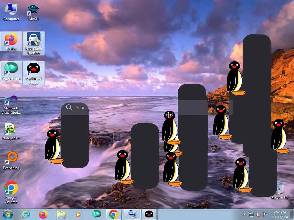Open Windows Explorer folder icon in taskbar
Viewport: 294px width, 220px height.
pos(61,215)
